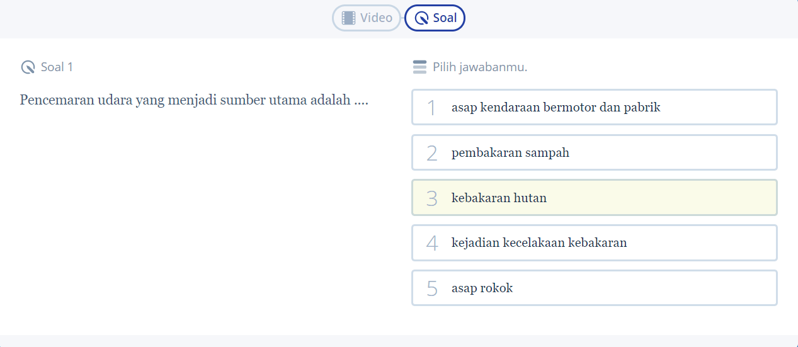Click the magnifier icon in the Soal tab
798x347 pixels.
click(x=422, y=18)
